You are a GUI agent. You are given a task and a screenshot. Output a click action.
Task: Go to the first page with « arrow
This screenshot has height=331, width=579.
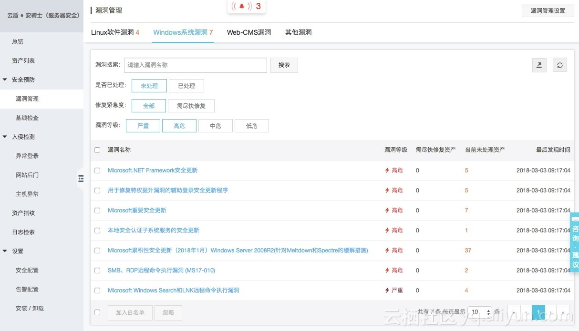pos(514,312)
